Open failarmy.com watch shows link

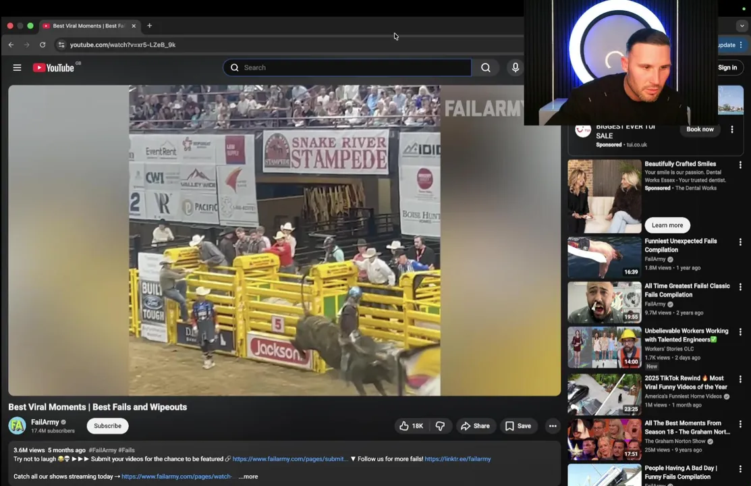pos(177,477)
